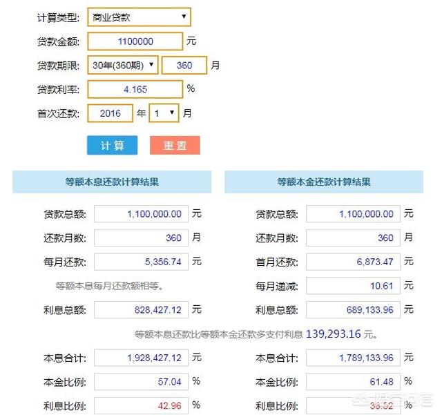Open the 贷款期限 dropdown showing 30年(360期)
442x415 pixels.
tap(123, 65)
